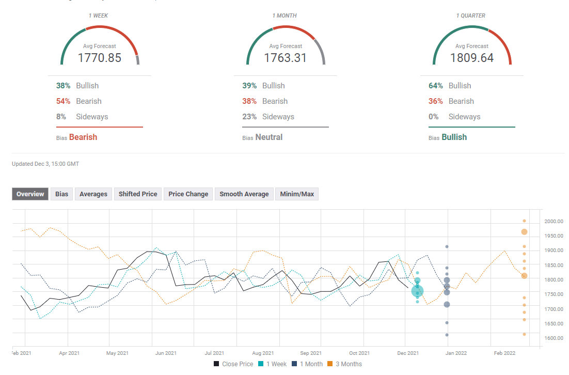Click the lowest gray dot near 1600
The image size is (569, 375).
[447, 335]
